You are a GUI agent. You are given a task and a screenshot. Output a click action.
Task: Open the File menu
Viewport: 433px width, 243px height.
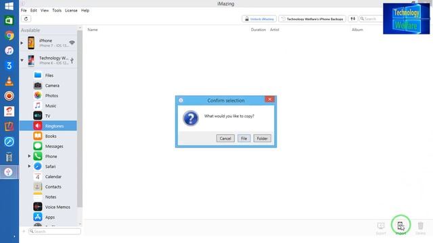(x=24, y=11)
